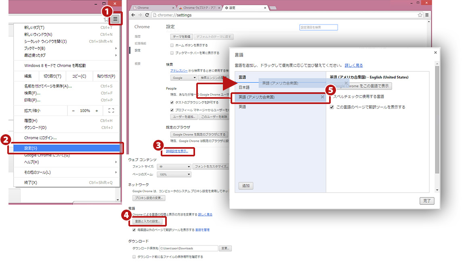Image resolution: width=464 pixels, height=262 pixels.
Task: Check ダウンロード前に各ファイルの保存場所を確認する
Action: [x=134, y=257]
